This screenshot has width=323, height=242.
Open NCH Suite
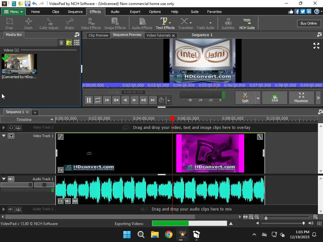pos(247,23)
